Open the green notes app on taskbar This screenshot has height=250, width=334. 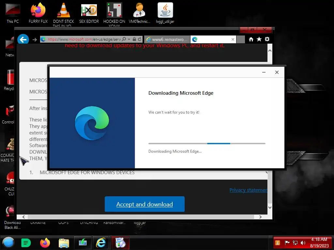26,243
